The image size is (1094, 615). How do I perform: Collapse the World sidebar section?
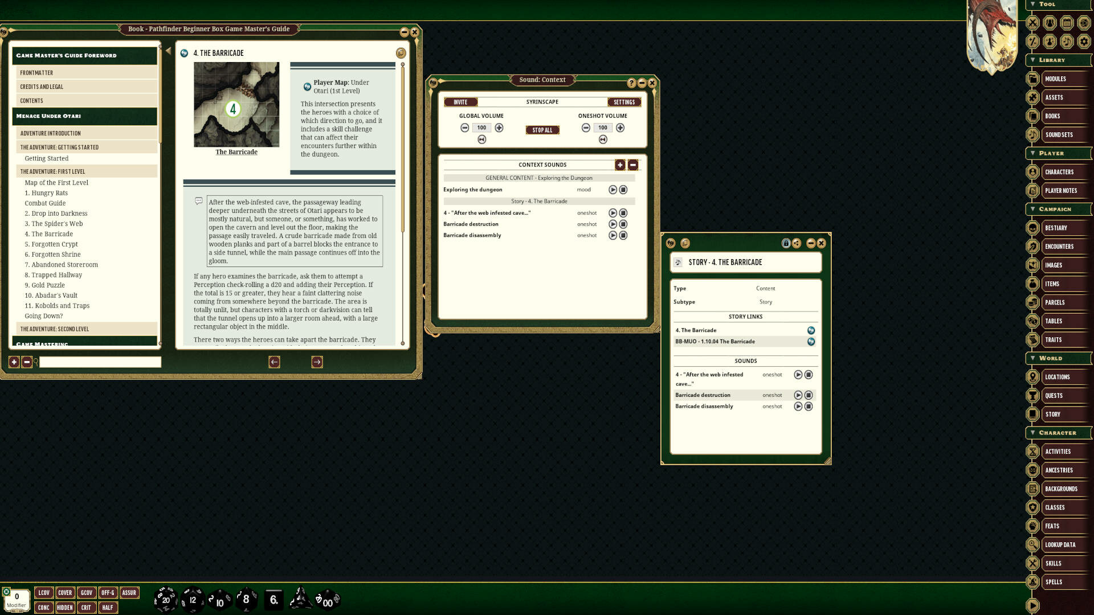[1033, 358]
